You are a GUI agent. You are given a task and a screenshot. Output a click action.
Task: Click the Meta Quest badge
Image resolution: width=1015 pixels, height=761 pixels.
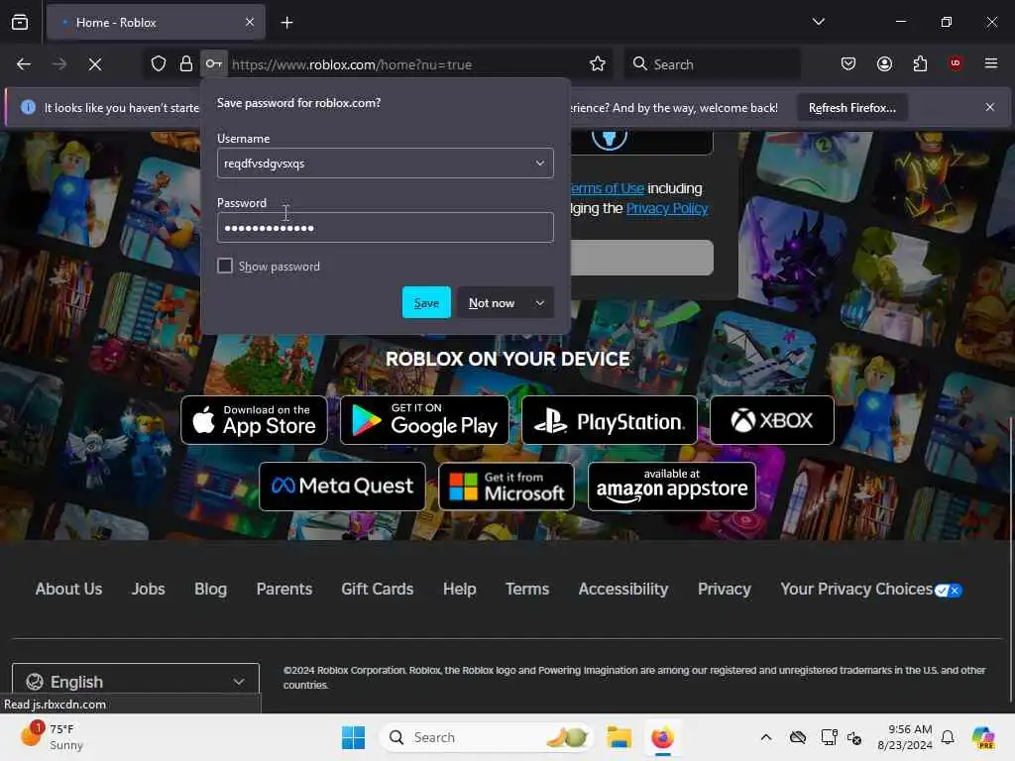(342, 486)
